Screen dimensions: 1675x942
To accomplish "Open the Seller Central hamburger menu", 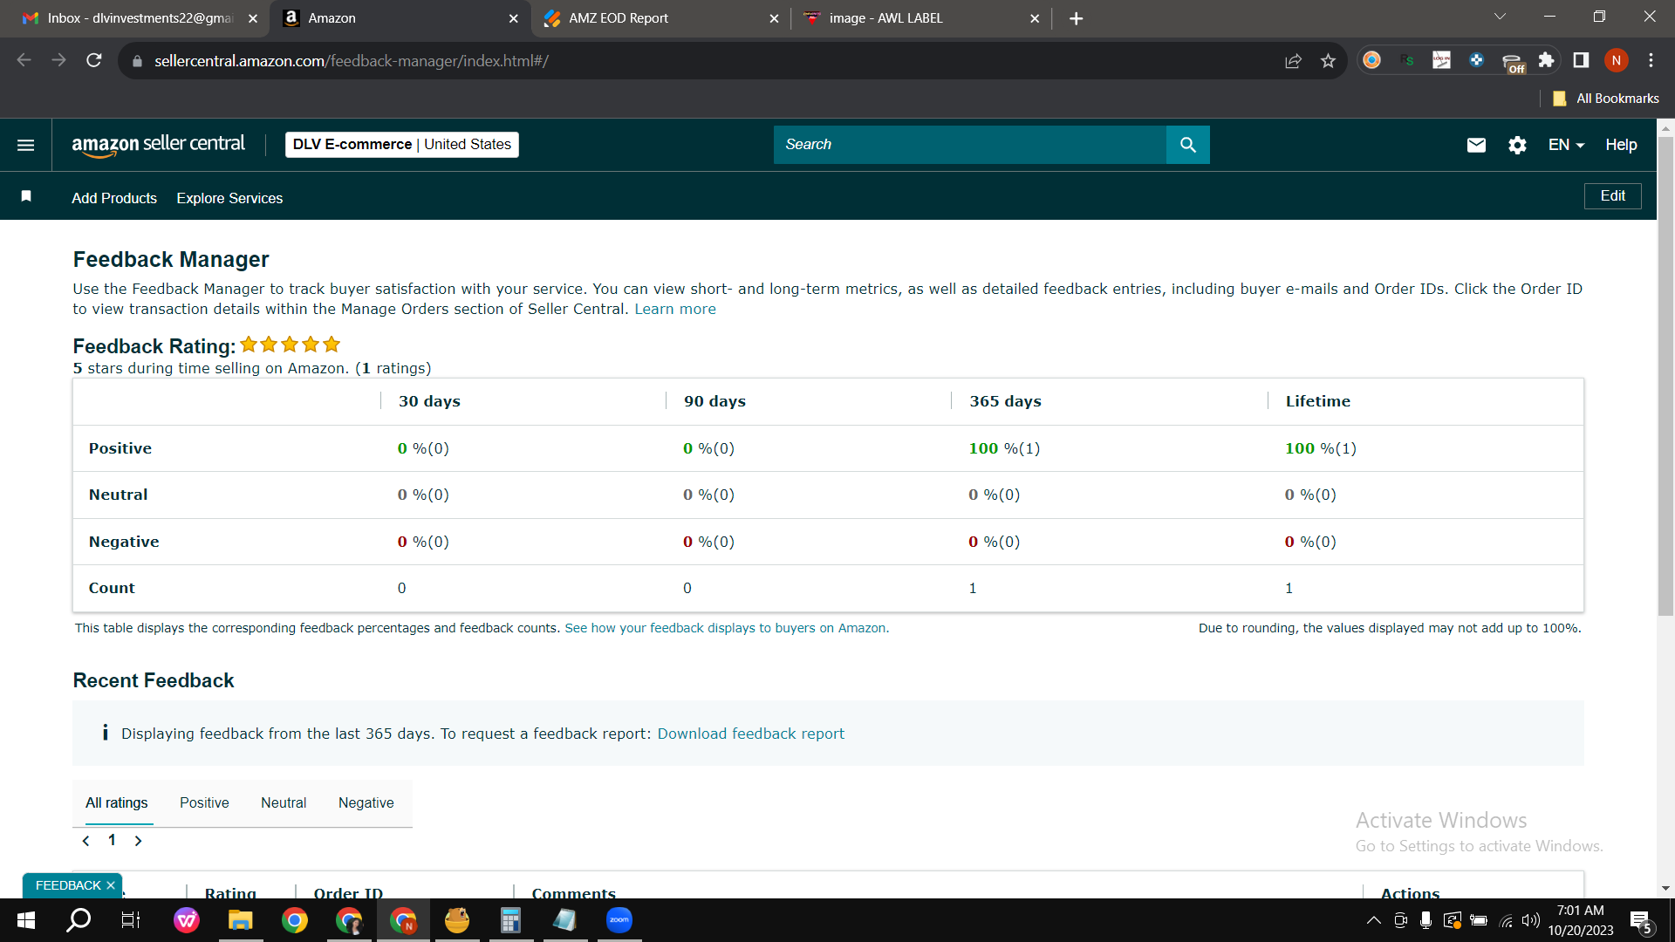I will coord(26,145).
